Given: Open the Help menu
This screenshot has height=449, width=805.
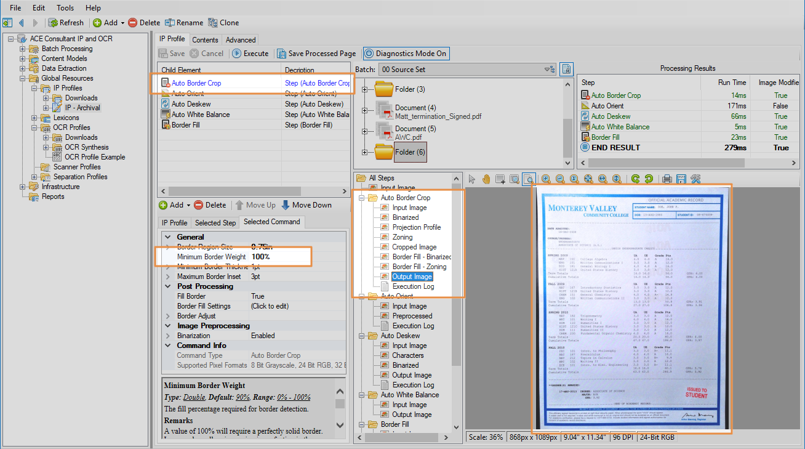Looking at the screenshot, I should pos(93,8).
